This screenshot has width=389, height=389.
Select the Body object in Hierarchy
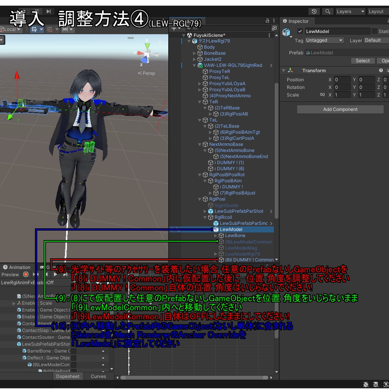(x=209, y=47)
